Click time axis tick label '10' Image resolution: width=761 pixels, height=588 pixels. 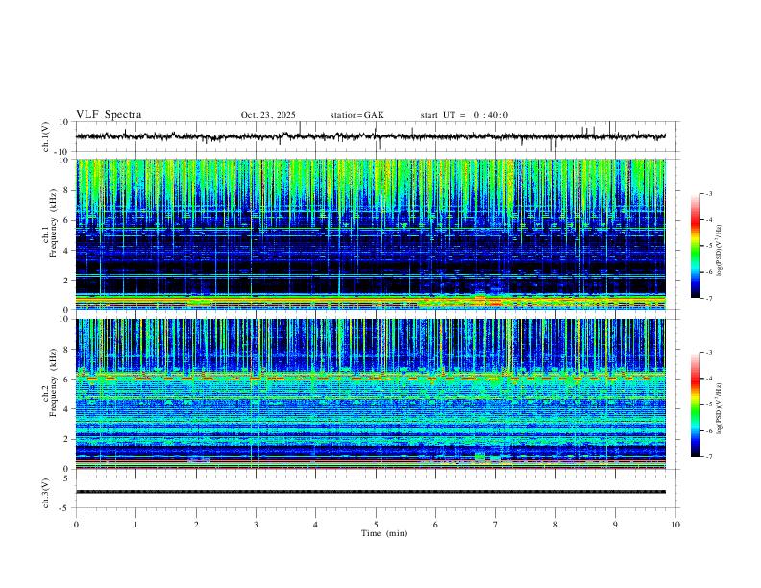(675, 525)
